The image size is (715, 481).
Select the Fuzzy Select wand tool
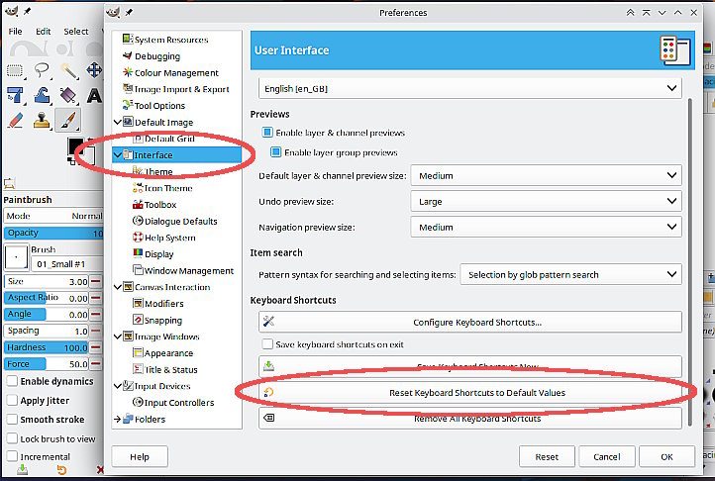point(69,70)
